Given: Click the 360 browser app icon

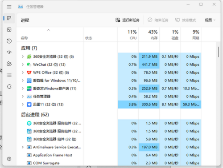Looking at the screenshot, I should coord(29,56).
